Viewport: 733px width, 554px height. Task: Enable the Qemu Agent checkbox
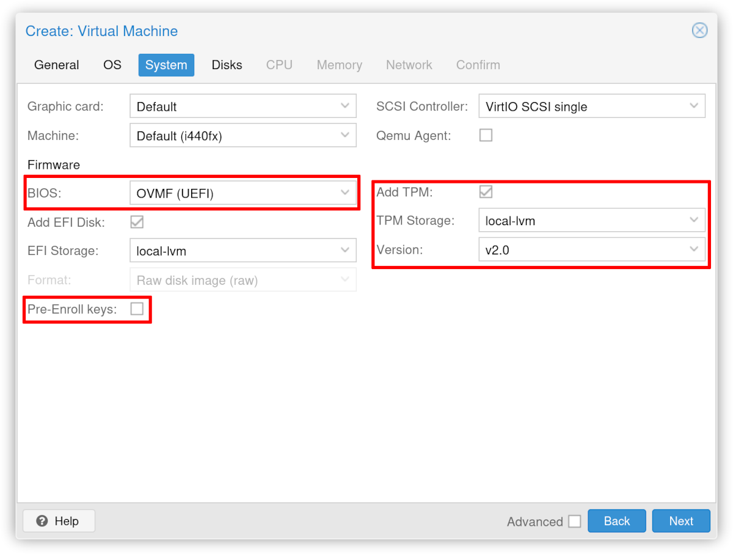point(486,135)
